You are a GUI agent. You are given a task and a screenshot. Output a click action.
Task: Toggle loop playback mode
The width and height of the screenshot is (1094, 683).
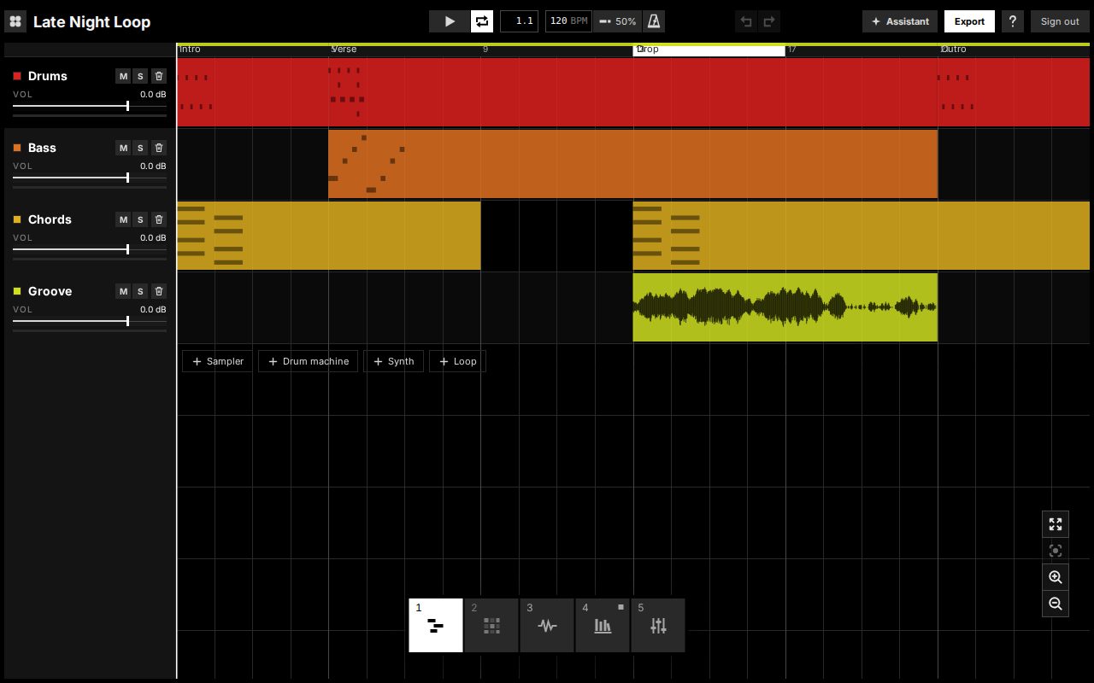[482, 21]
